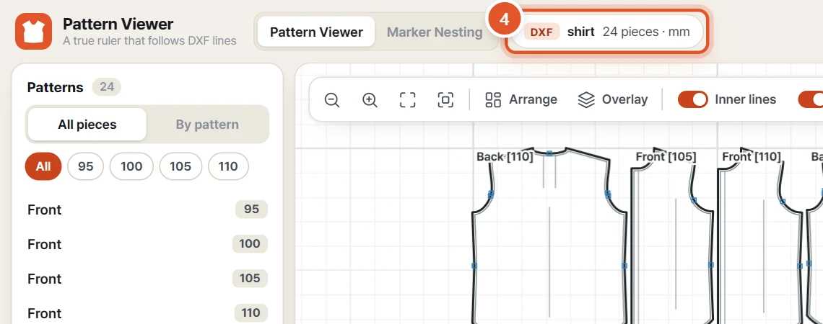Click the focus selection frame icon
Image resolution: width=823 pixels, height=324 pixels.
445,99
